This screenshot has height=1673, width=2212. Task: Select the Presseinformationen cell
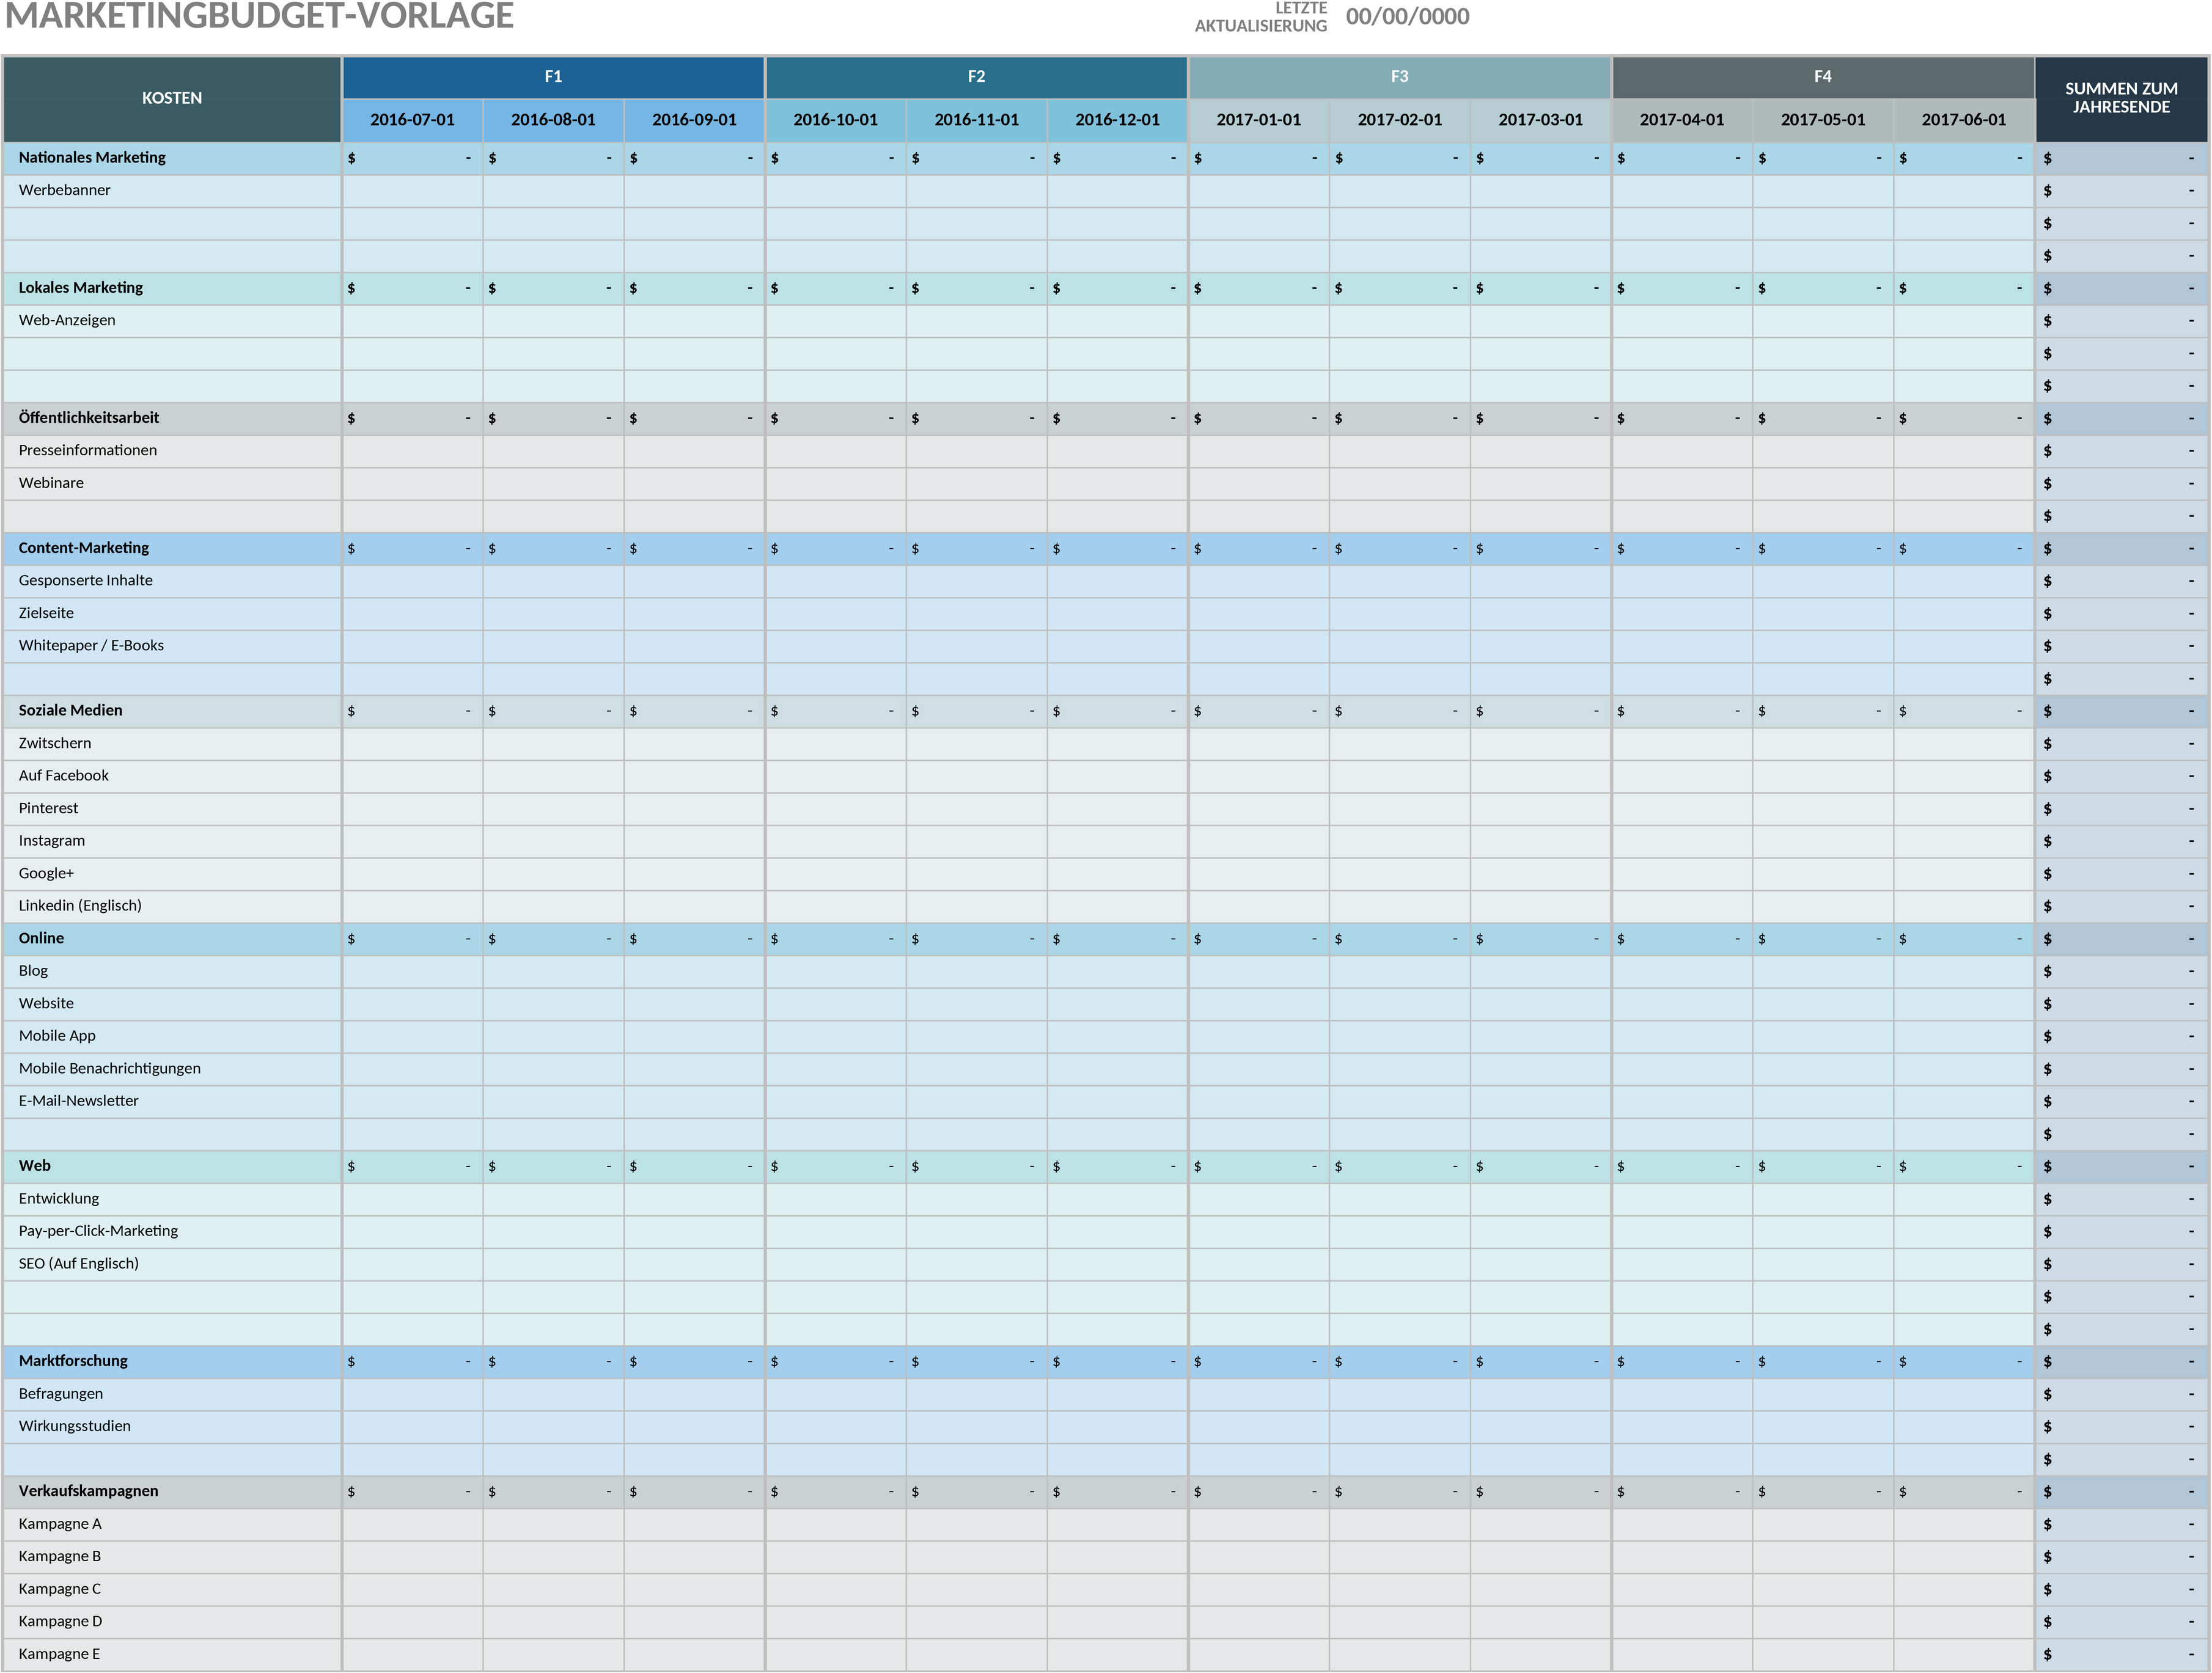(172, 451)
